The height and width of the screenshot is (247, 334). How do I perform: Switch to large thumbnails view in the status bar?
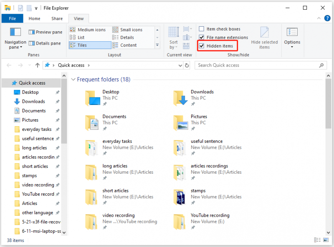(x=326, y=240)
